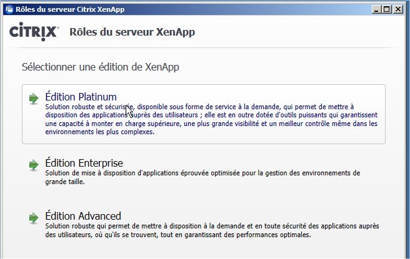The height and width of the screenshot is (259, 410).
Task: Click the Citrix logo in the header
Action: coord(34,32)
